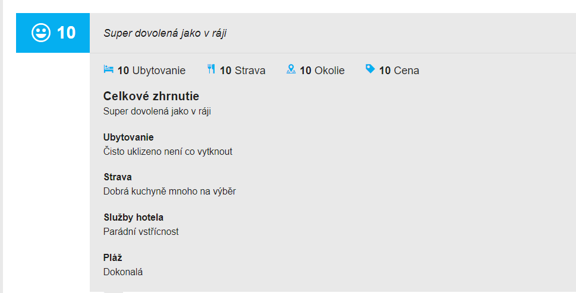Select the italic review title at top
Screen dimensions: 576x293
165,33
